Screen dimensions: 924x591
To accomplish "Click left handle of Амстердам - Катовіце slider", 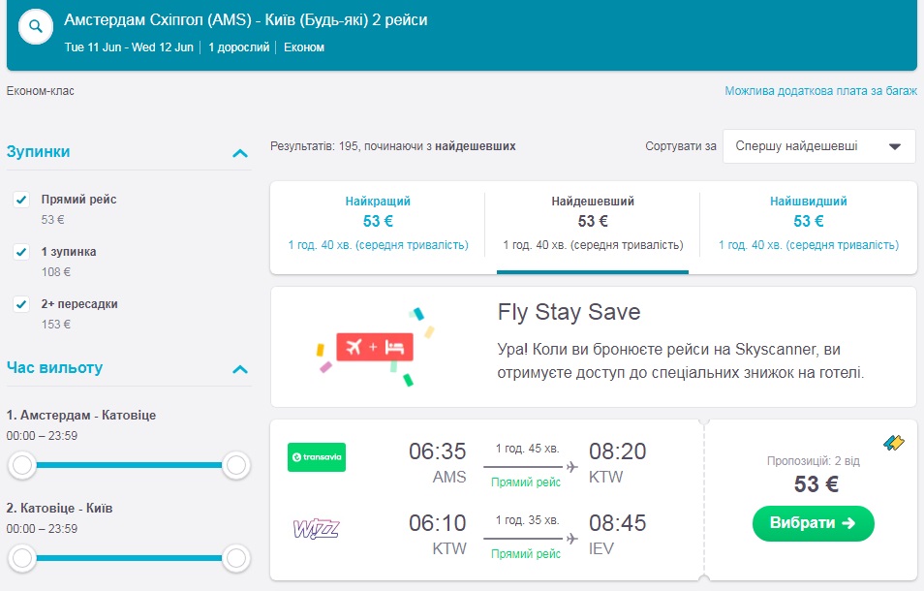I will [x=22, y=466].
